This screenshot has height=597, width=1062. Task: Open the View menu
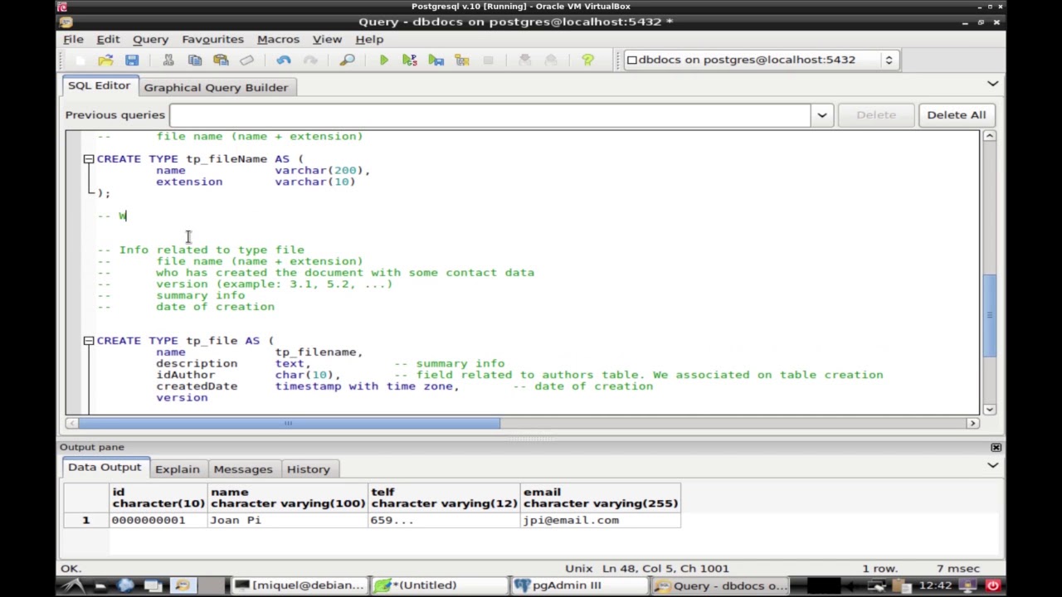[327, 39]
